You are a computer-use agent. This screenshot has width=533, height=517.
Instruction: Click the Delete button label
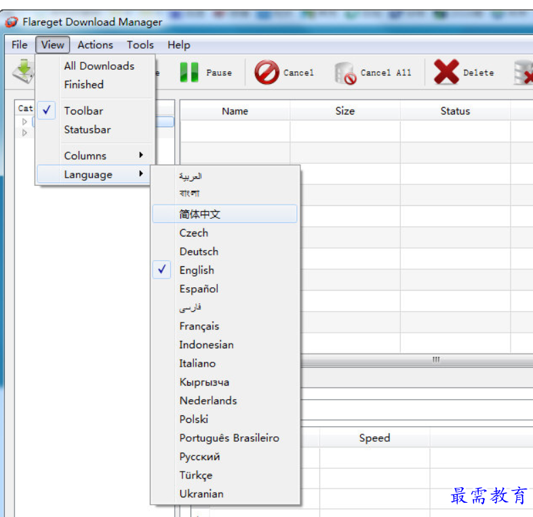click(x=478, y=73)
